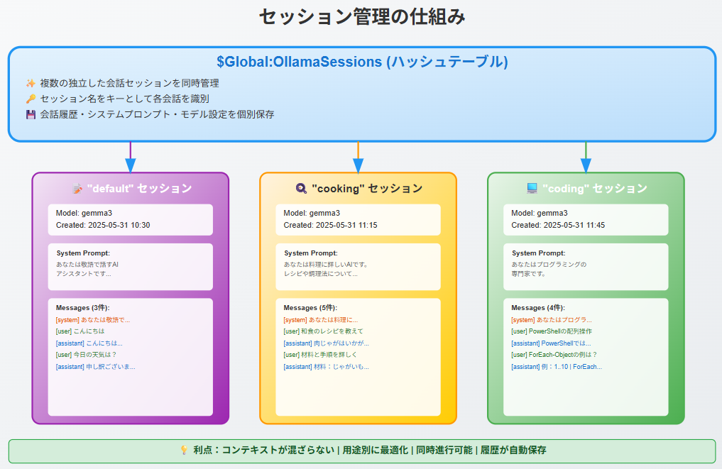
Task: Click message [system] あなたは敬語で...
Action: coord(93,320)
